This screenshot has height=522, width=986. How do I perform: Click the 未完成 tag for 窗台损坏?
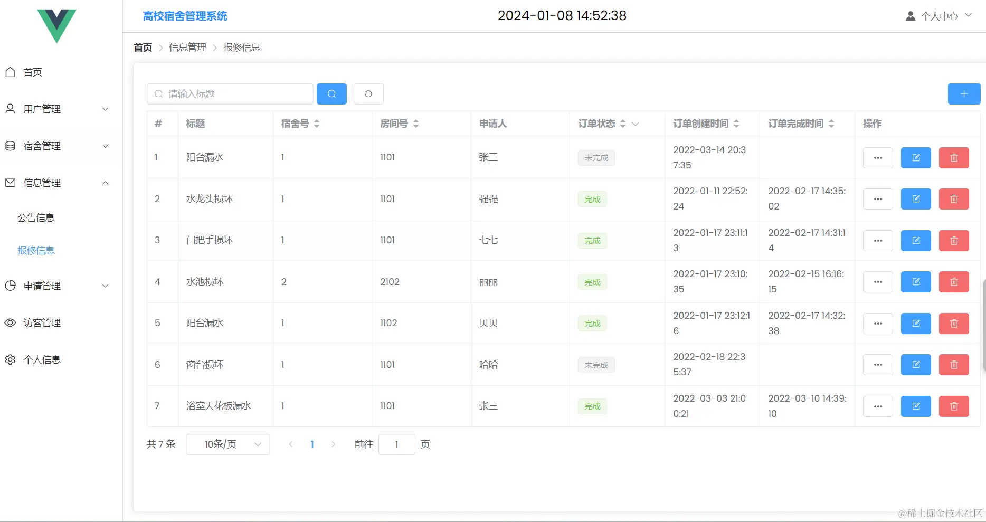[596, 365]
